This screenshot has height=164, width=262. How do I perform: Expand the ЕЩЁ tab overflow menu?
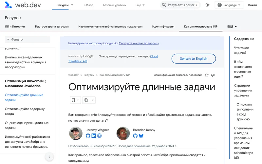coord(232,27)
